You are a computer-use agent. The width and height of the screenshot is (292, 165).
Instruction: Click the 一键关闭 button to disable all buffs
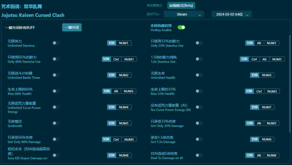(x=72, y=27)
